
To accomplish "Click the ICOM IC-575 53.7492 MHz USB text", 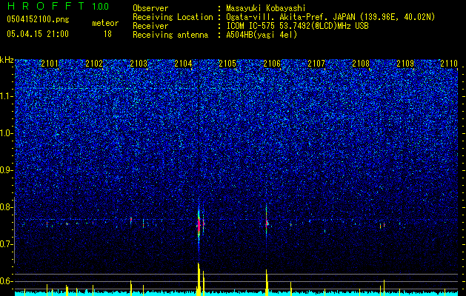I will click(x=297, y=26).
